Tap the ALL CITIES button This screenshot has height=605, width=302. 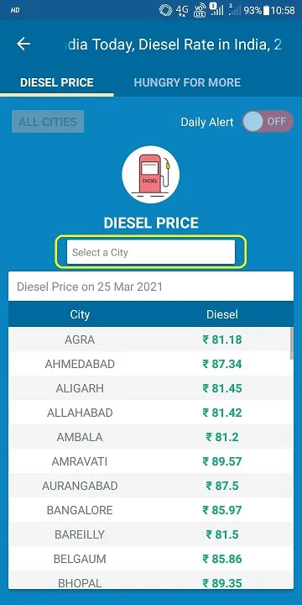48,122
